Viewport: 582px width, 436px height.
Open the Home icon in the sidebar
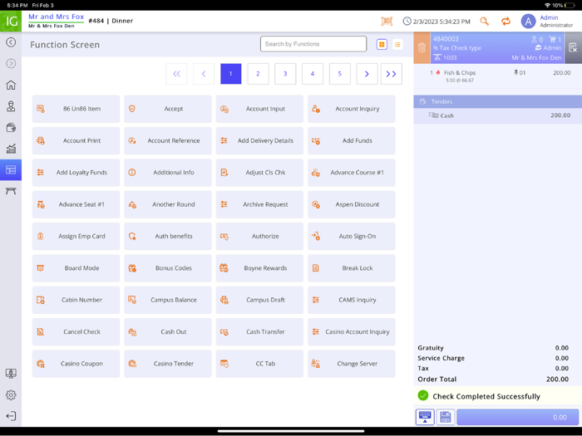coord(11,85)
